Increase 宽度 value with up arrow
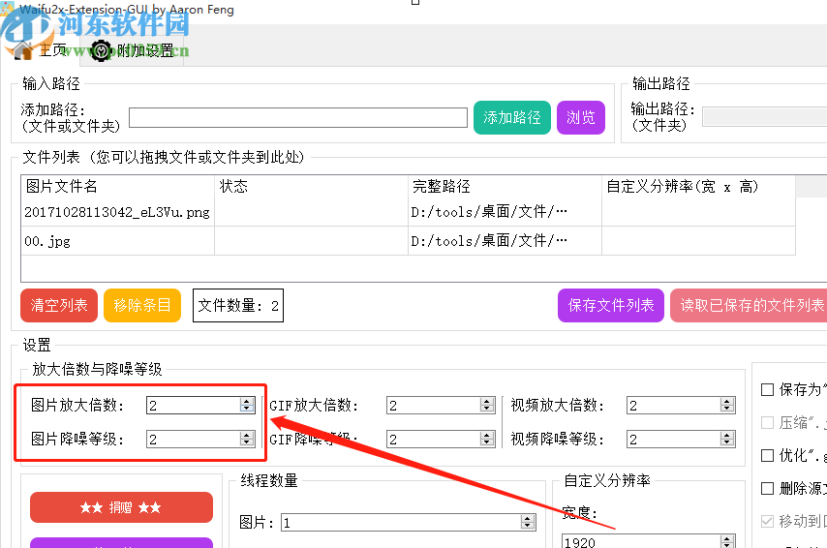Image resolution: width=827 pixels, height=548 pixels. tap(727, 539)
